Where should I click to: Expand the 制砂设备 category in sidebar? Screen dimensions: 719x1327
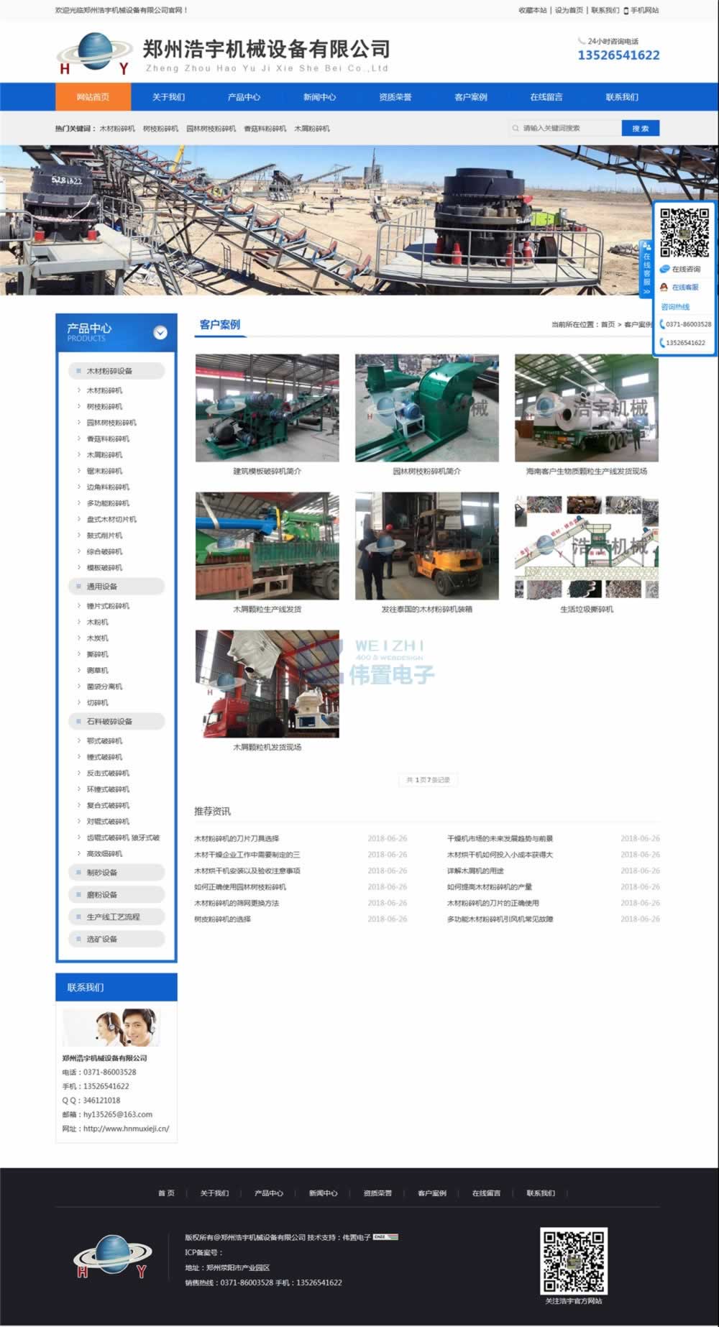pos(102,873)
